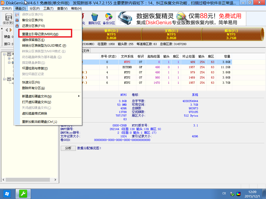Click the 备份分区 (backup partition) toolbar icon
The width and height of the screenshot is (266, 199).
(x=109, y=19)
